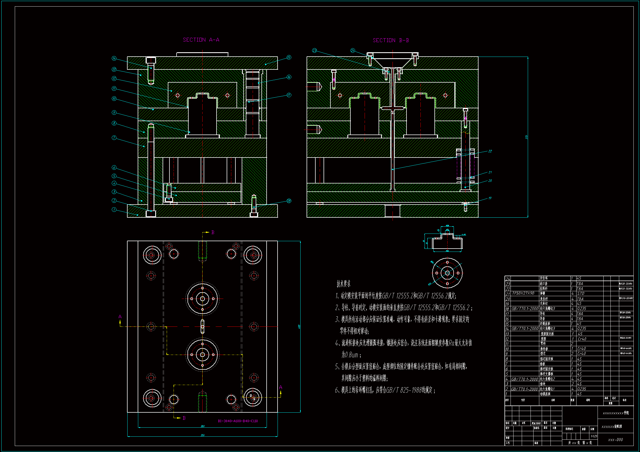Click part balloon number 18
Viewport: 640px width, 452px height.
pos(289,201)
